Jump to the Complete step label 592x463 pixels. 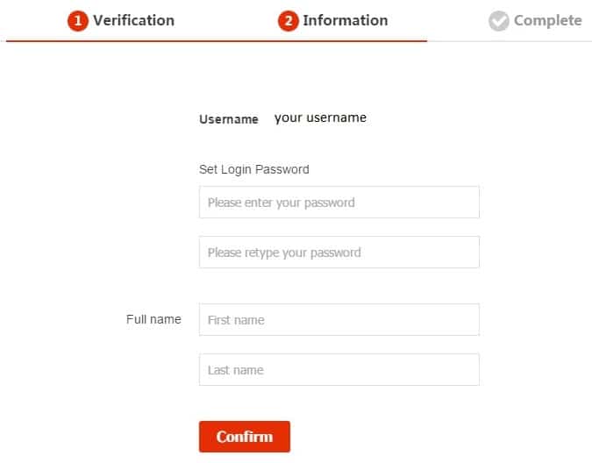coord(547,20)
